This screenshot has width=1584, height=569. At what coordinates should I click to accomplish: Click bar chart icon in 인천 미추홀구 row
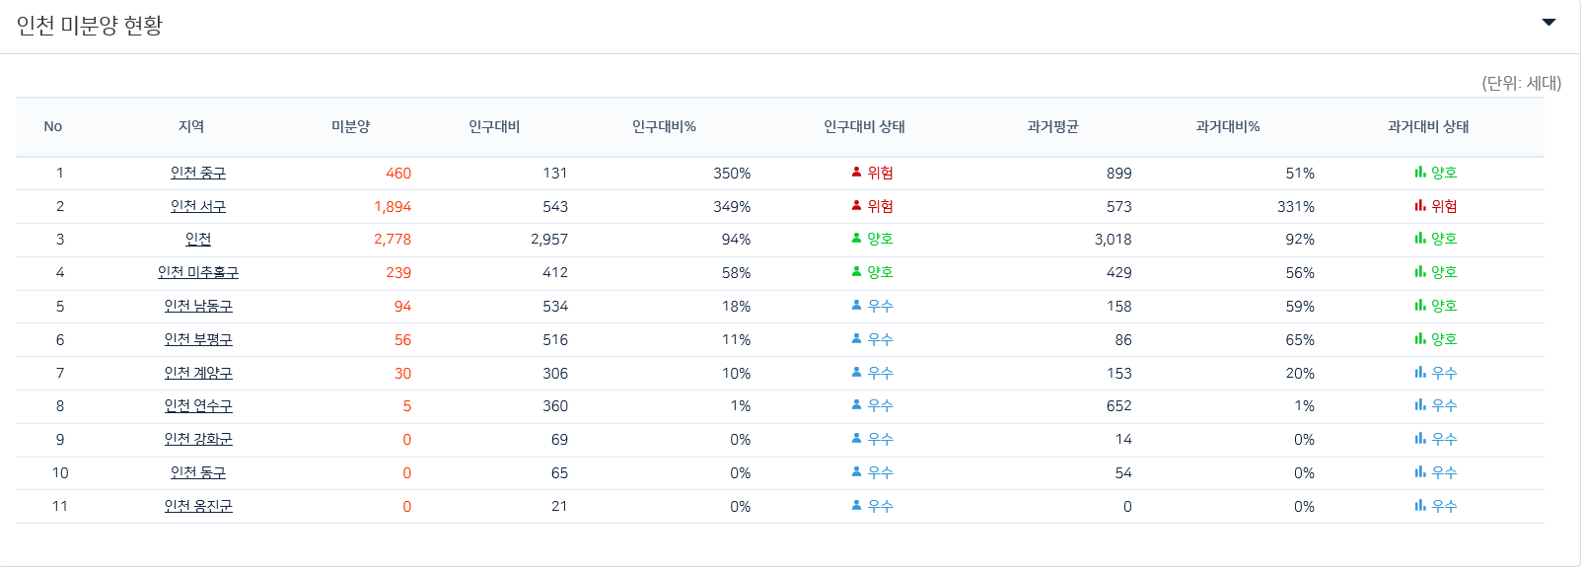tap(1420, 271)
